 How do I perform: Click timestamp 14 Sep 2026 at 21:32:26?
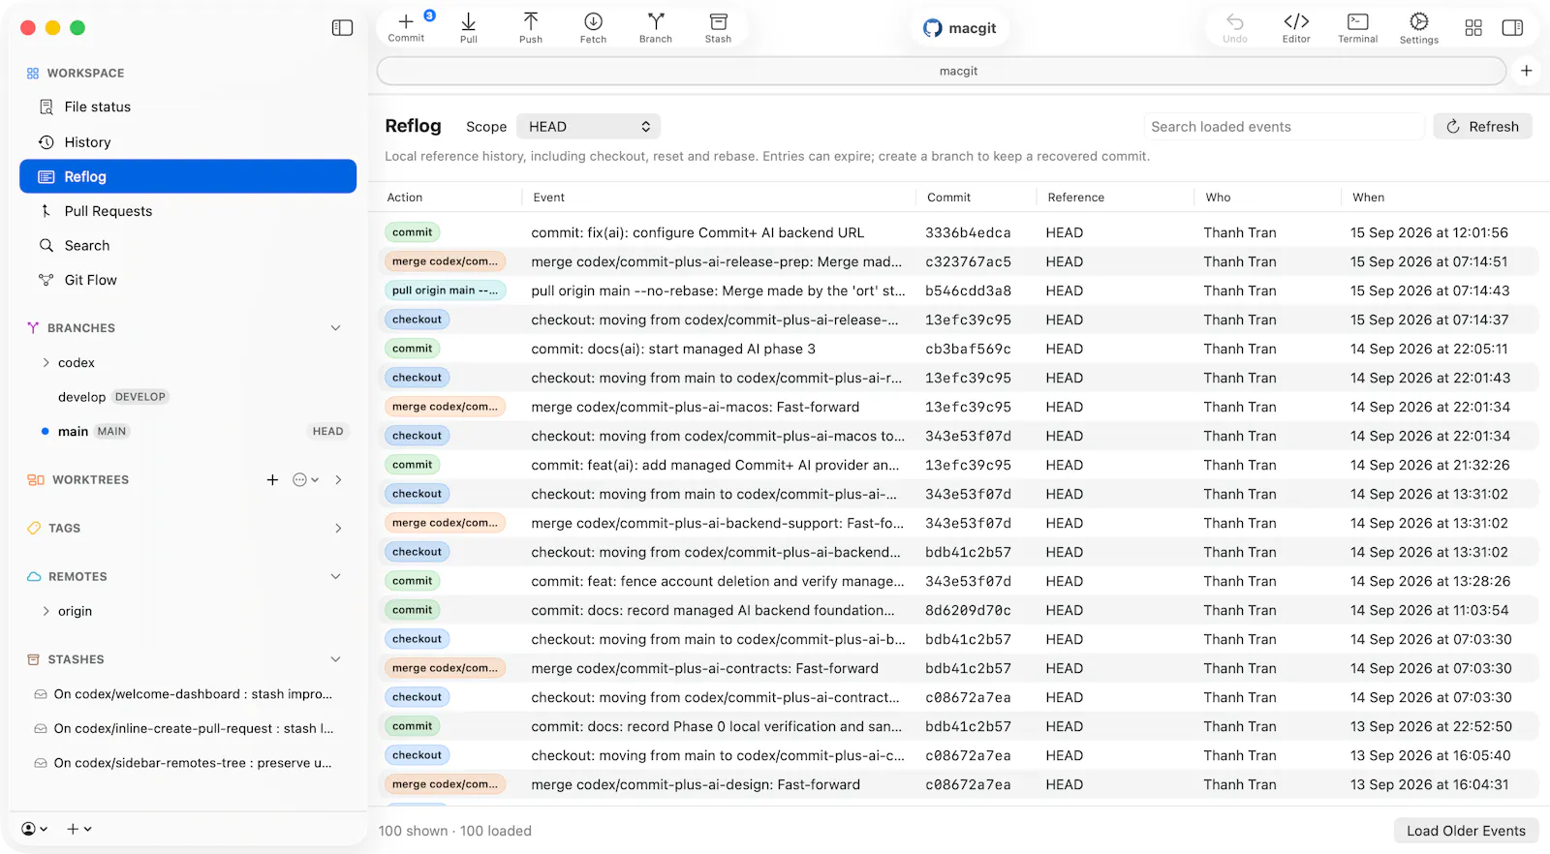click(x=1430, y=465)
